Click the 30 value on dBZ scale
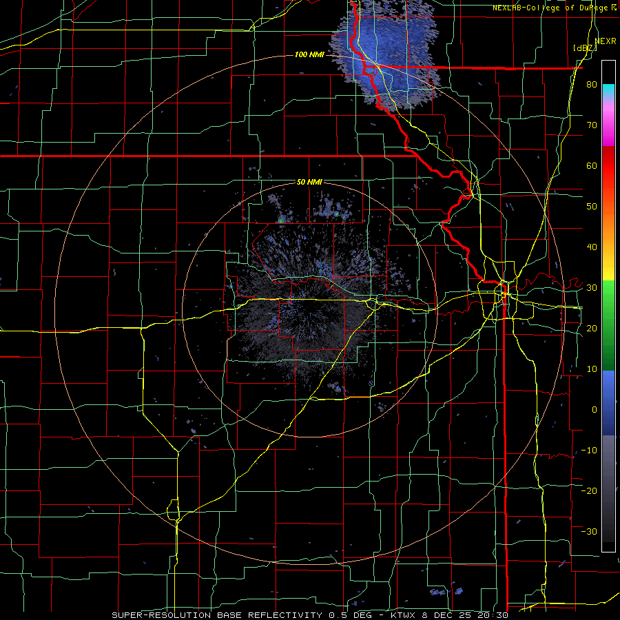This screenshot has width=620, height=620. click(592, 288)
